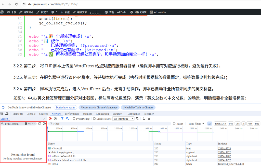Open the WordPress logo menu
Screen dimensions: 261x166
point(2,12)
